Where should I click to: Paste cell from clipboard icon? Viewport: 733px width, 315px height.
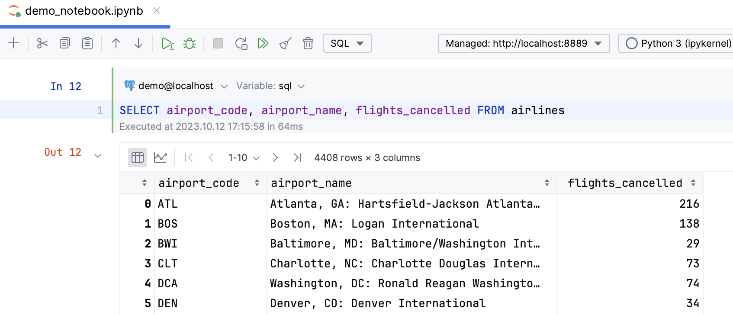pos(87,43)
